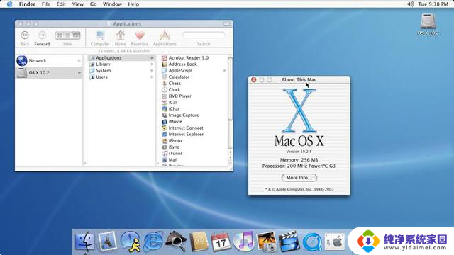Click the Version 10.2.8 text

[x=299, y=152]
